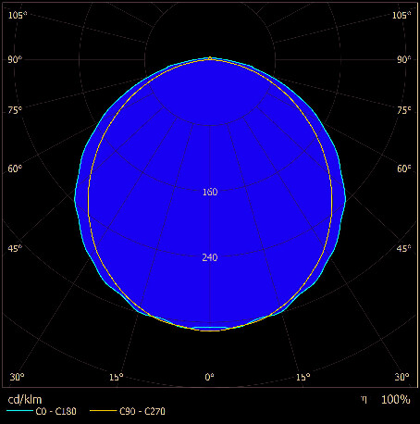Click the cyan C0 - C180 legend line

[19, 411]
